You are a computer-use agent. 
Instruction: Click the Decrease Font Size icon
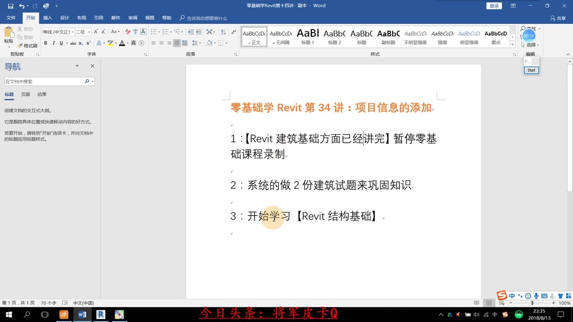pyautogui.click(x=103, y=32)
